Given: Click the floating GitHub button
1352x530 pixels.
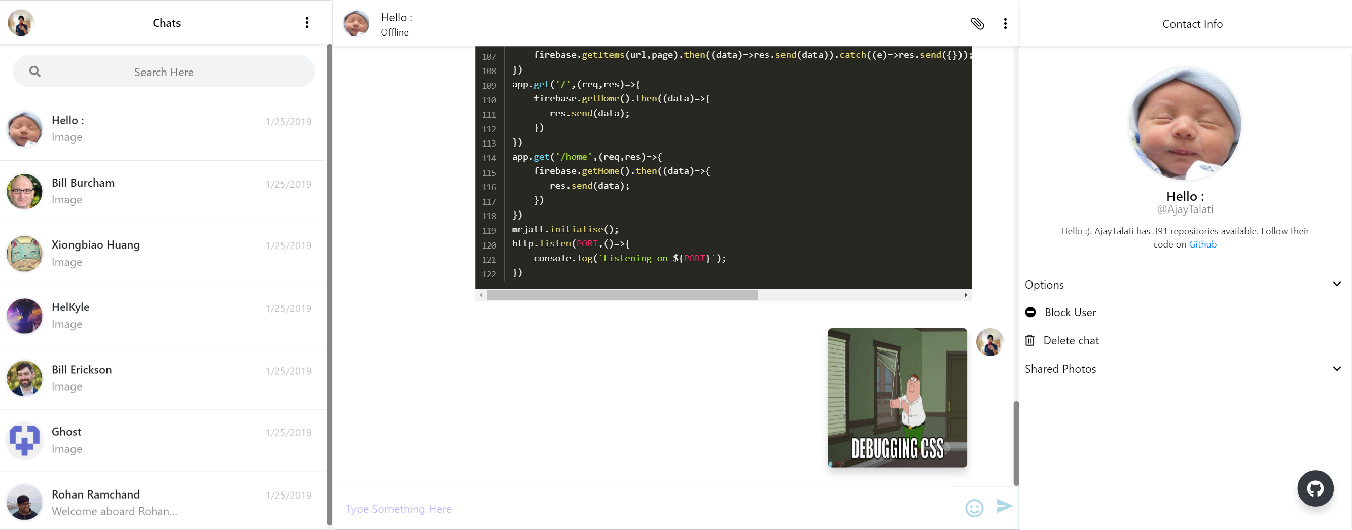Looking at the screenshot, I should pos(1315,488).
